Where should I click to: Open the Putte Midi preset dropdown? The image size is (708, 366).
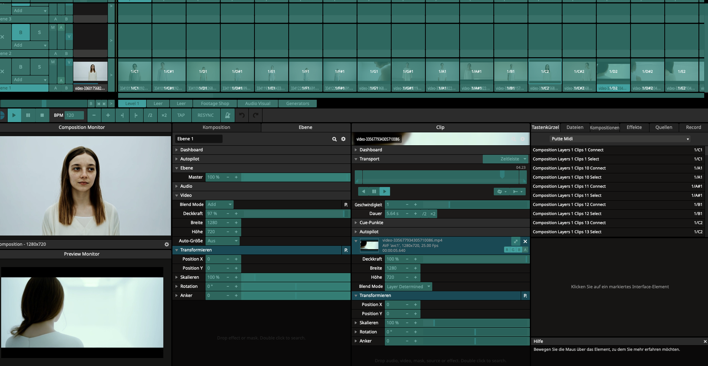[x=619, y=139]
